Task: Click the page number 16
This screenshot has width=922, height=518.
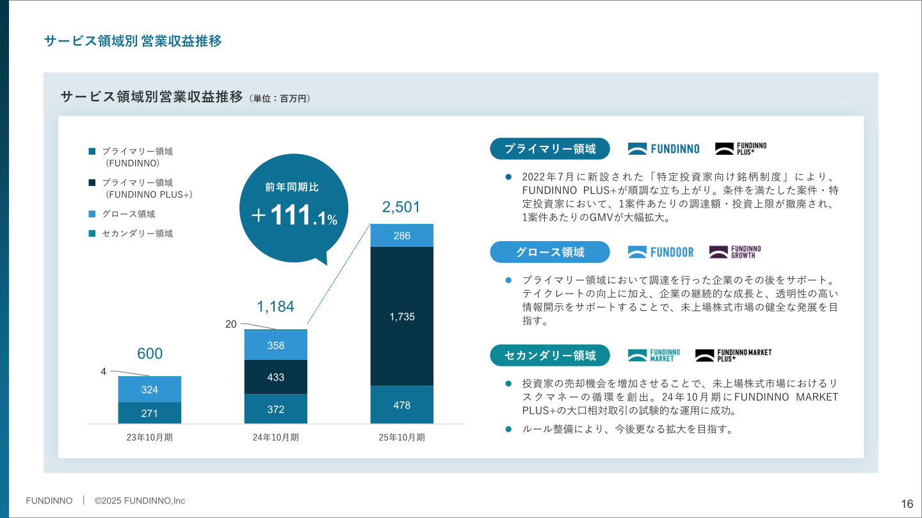Action: pos(907,503)
